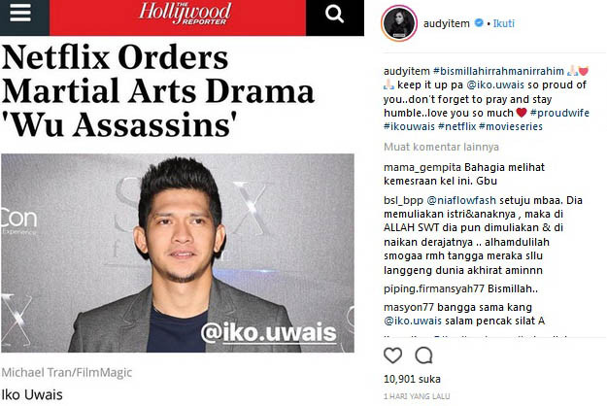Open the hamburger menu icon
This screenshot has height=406, width=607.
(20, 14)
